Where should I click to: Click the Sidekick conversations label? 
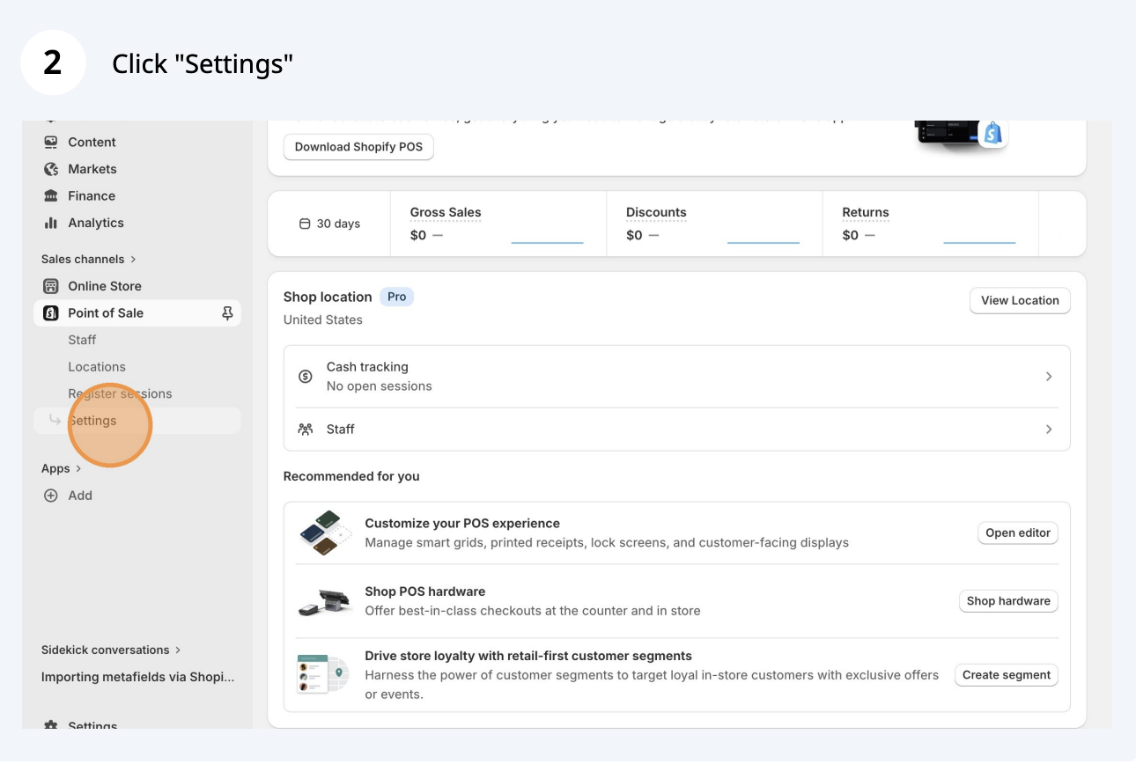pyautogui.click(x=106, y=650)
